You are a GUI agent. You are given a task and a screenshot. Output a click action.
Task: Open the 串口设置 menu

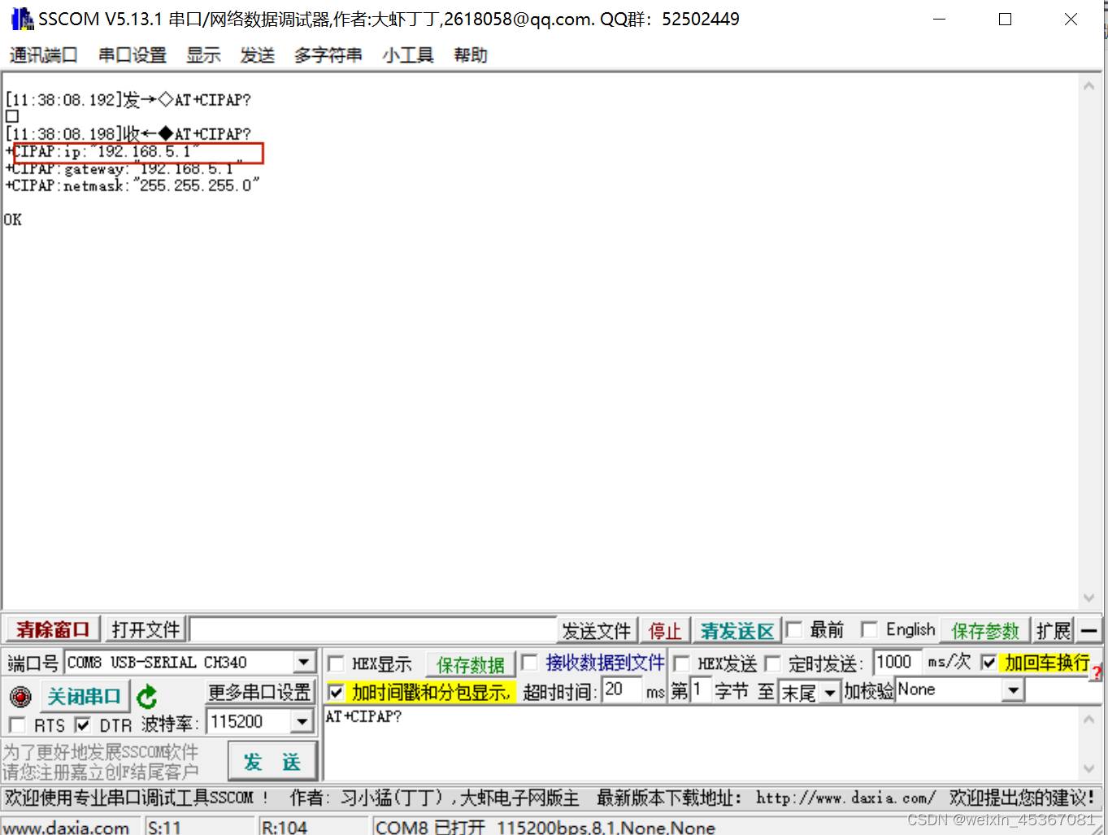[133, 55]
